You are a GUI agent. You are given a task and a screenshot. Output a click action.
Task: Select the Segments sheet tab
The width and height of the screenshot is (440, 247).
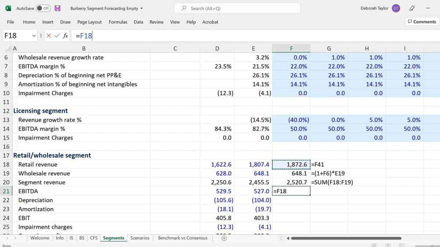(x=114, y=238)
